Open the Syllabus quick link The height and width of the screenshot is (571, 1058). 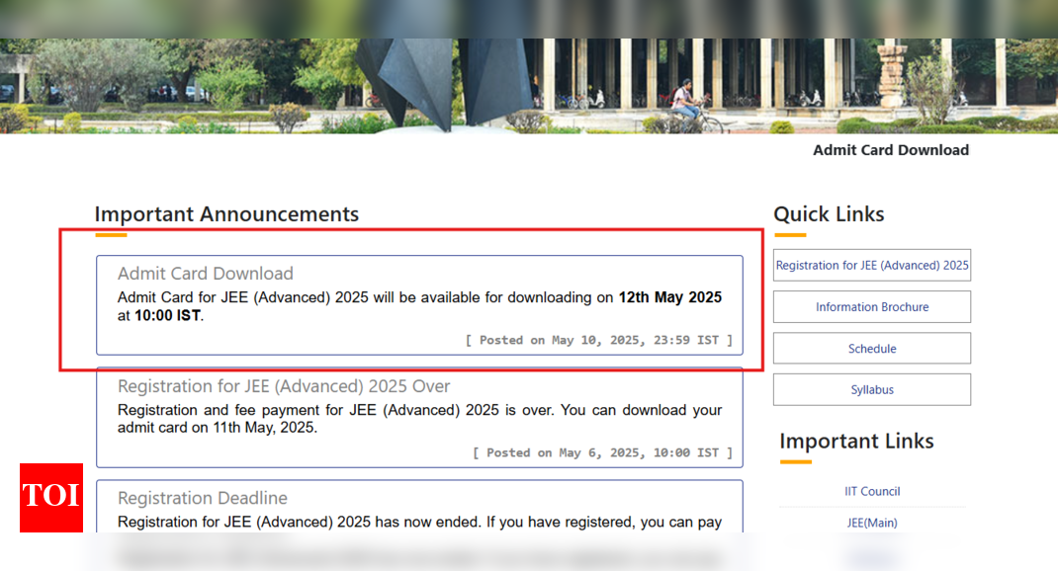pyautogui.click(x=871, y=390)
